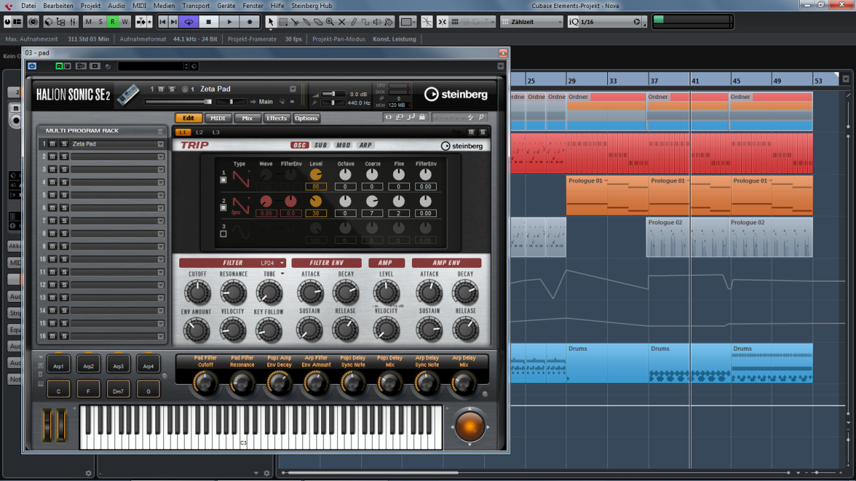The height and width of the screenshot is (481, 856).
Task: Select the Zoom magnifier tool
Action: [330, 22]
